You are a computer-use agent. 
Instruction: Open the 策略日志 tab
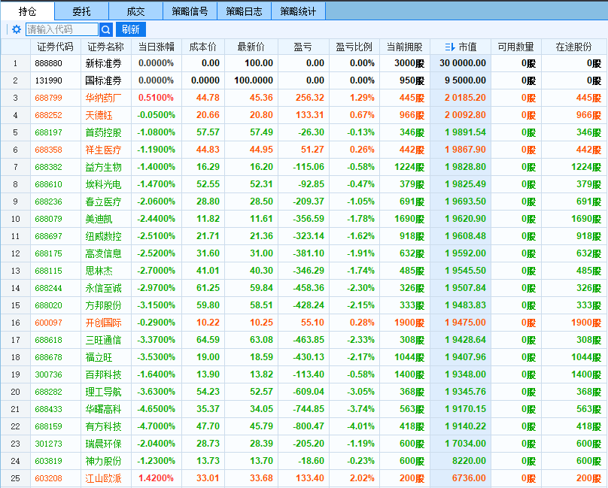tap(245, 11)
